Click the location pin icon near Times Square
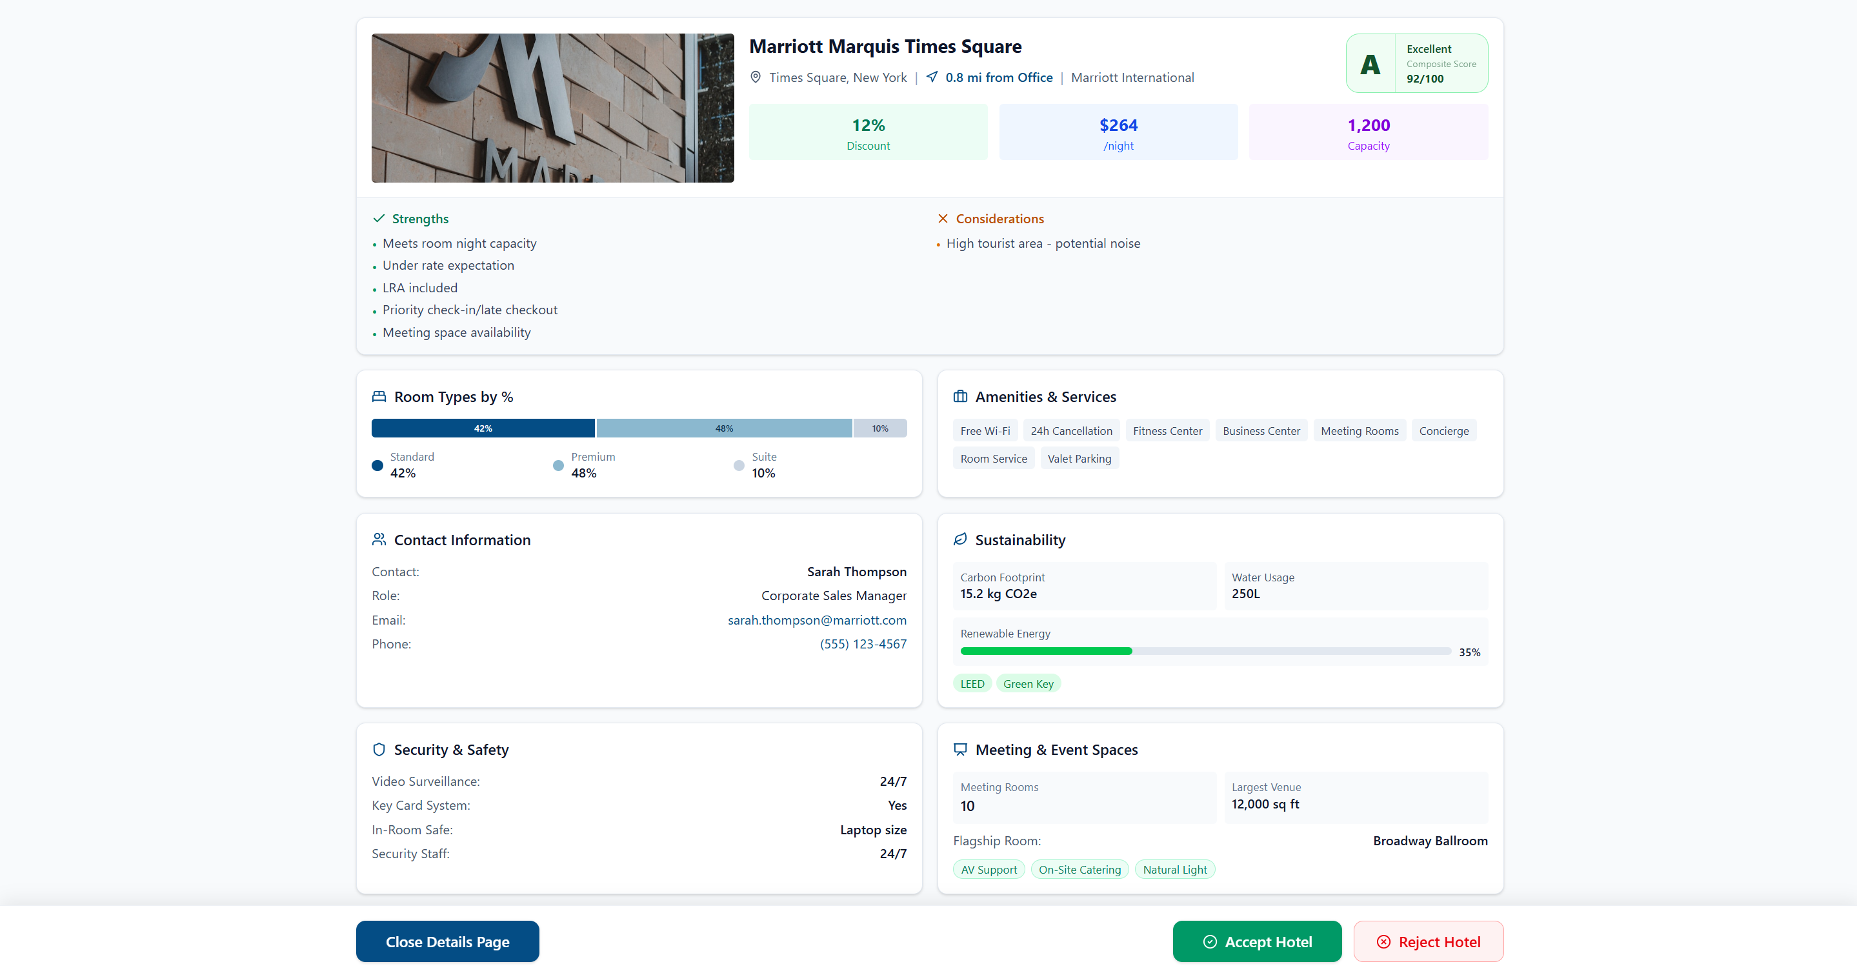The image size is (1857, 973). (x=756, y=77)
